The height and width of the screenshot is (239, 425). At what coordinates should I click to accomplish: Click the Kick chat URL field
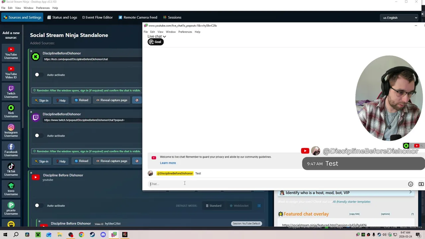click(x=92, y=59)
